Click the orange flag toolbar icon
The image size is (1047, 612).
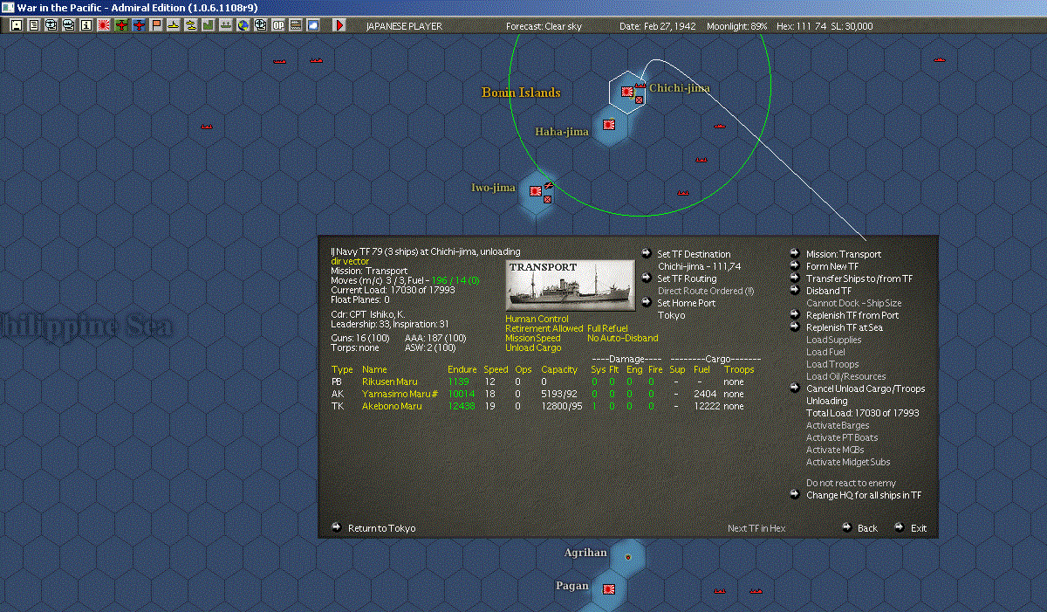[155, 26]
